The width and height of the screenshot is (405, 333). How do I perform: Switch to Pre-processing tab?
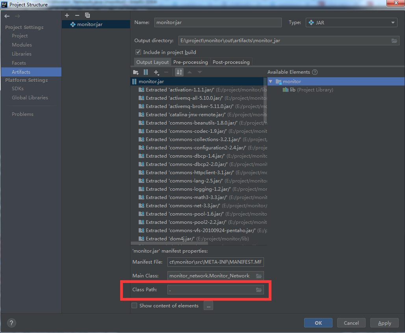click(x=191, y=62)
